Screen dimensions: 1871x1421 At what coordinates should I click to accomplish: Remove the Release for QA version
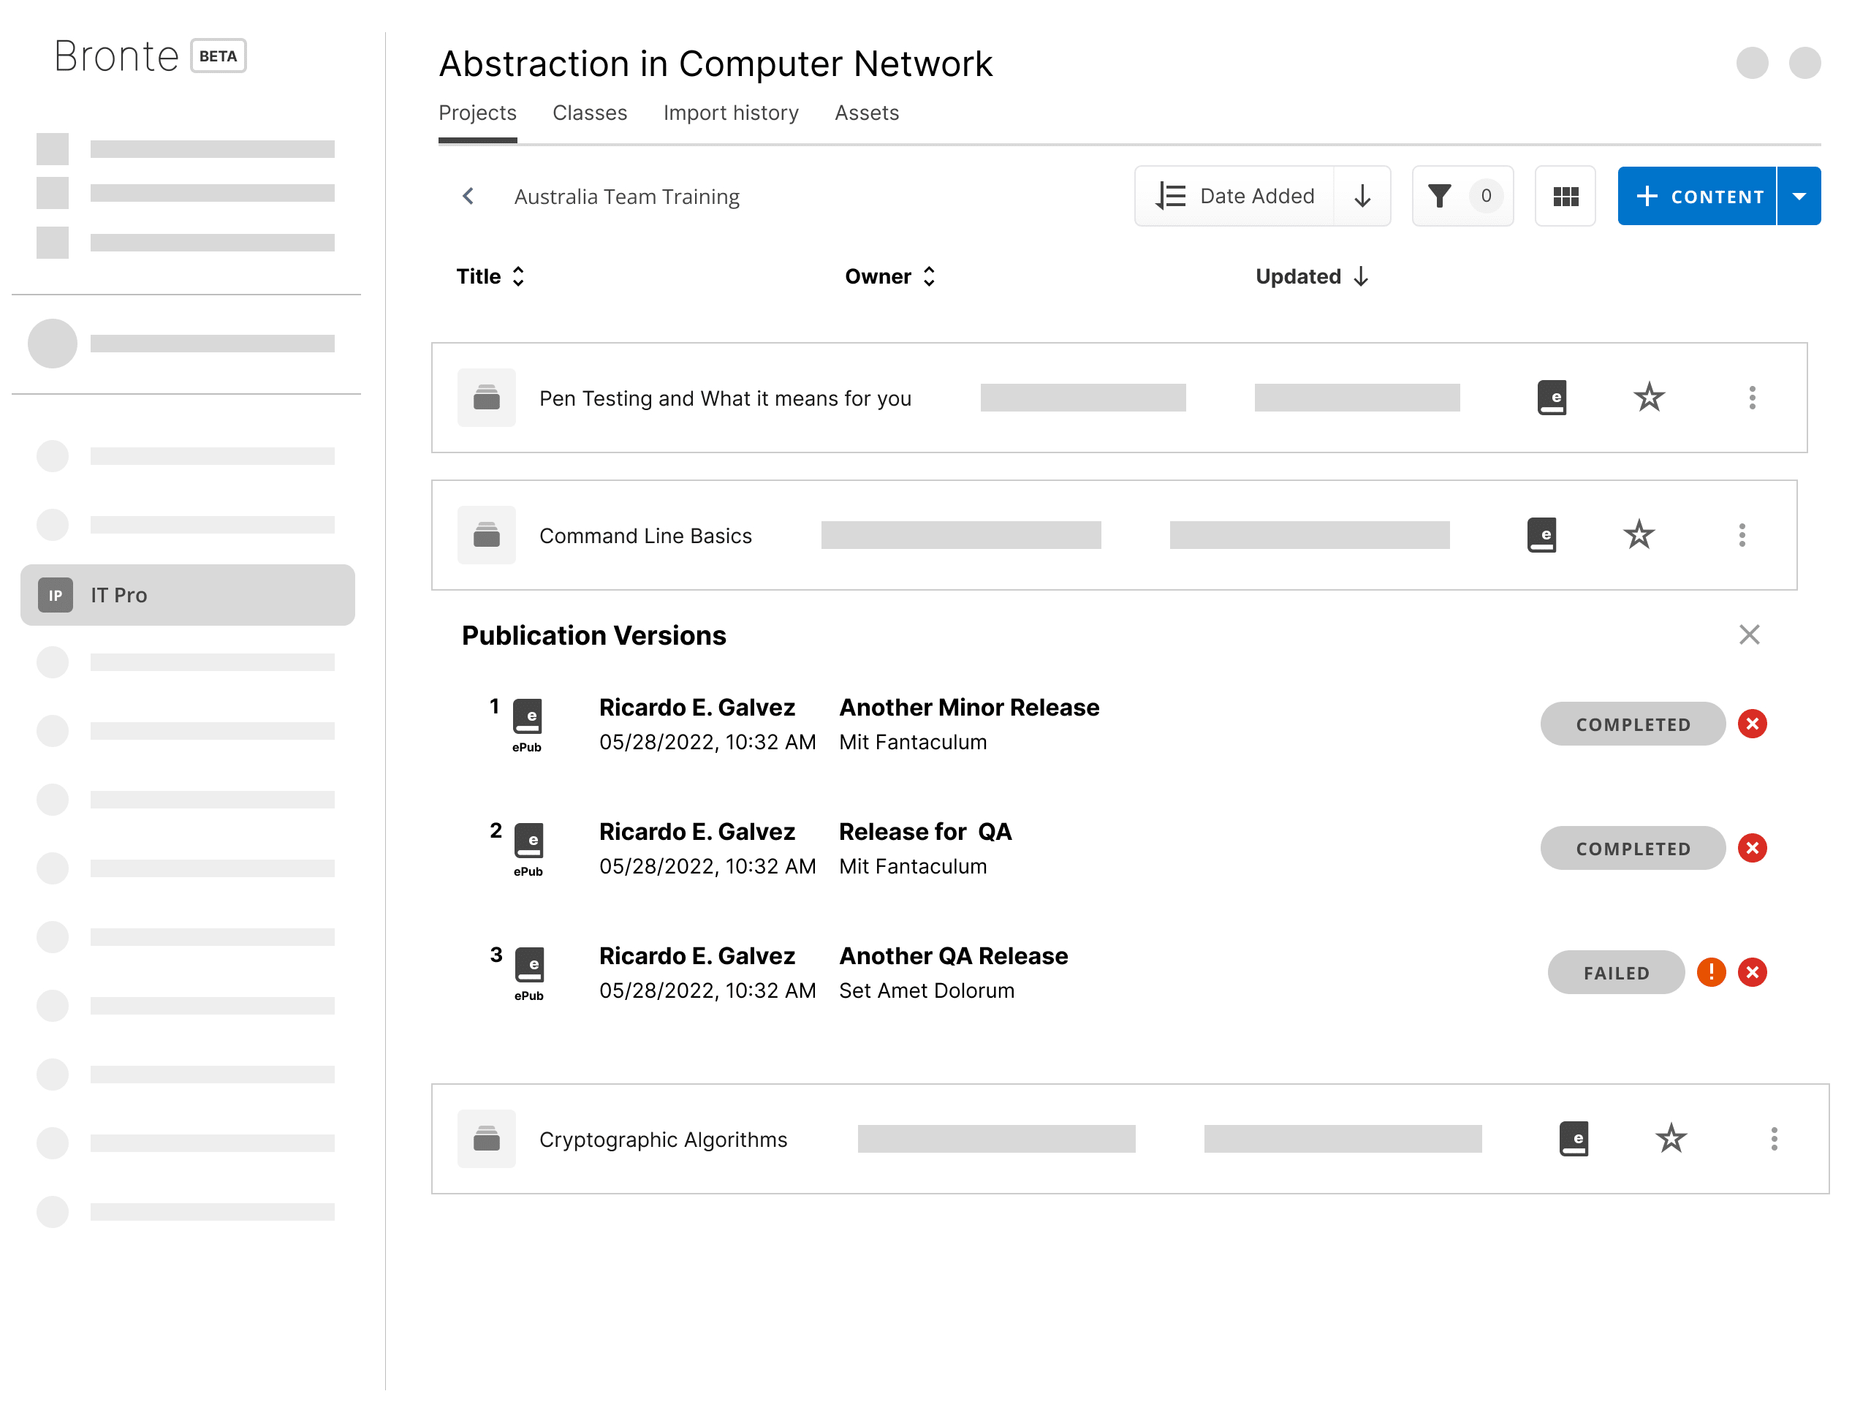(x=1752, y=847)
